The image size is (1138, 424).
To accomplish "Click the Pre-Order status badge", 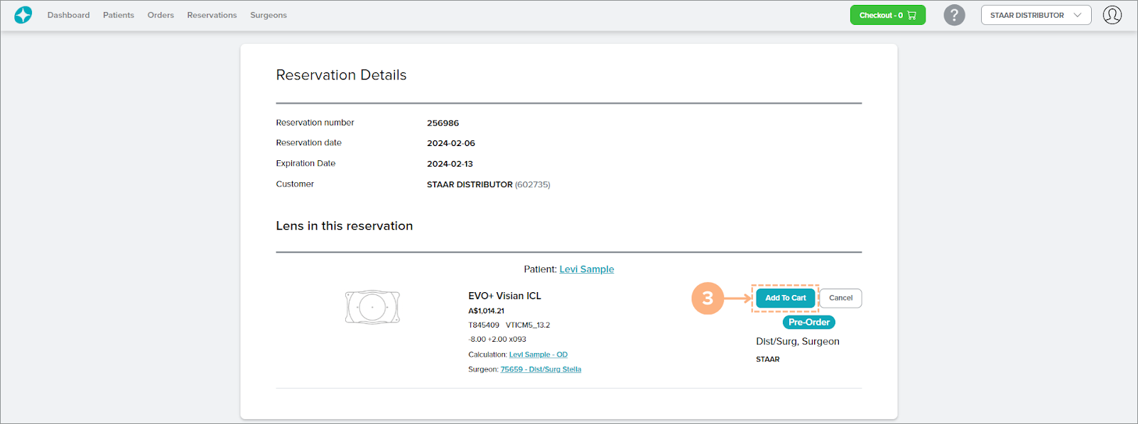I will coord(808,322).
